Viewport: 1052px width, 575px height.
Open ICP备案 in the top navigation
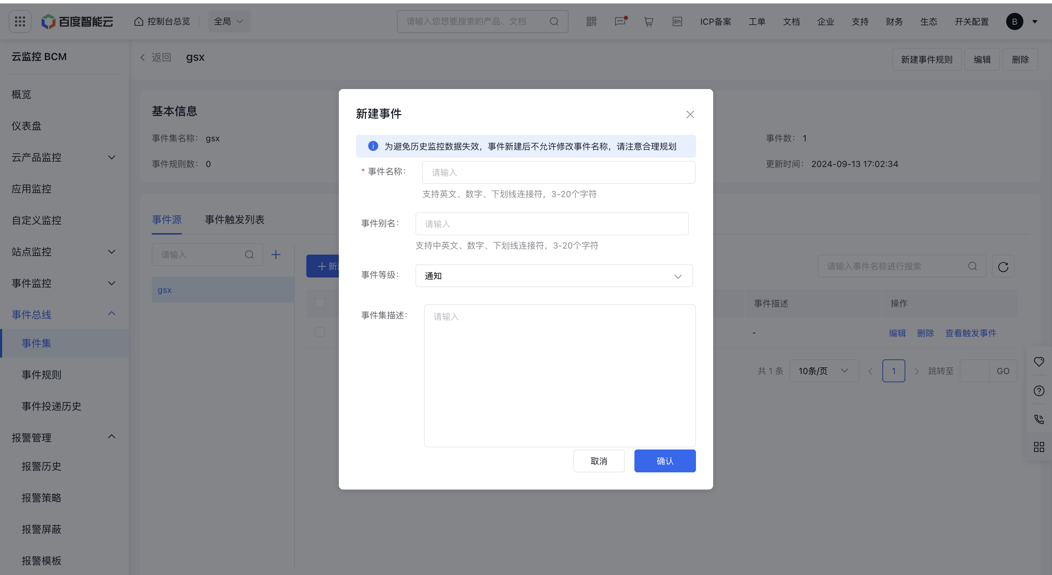[716, 21]
